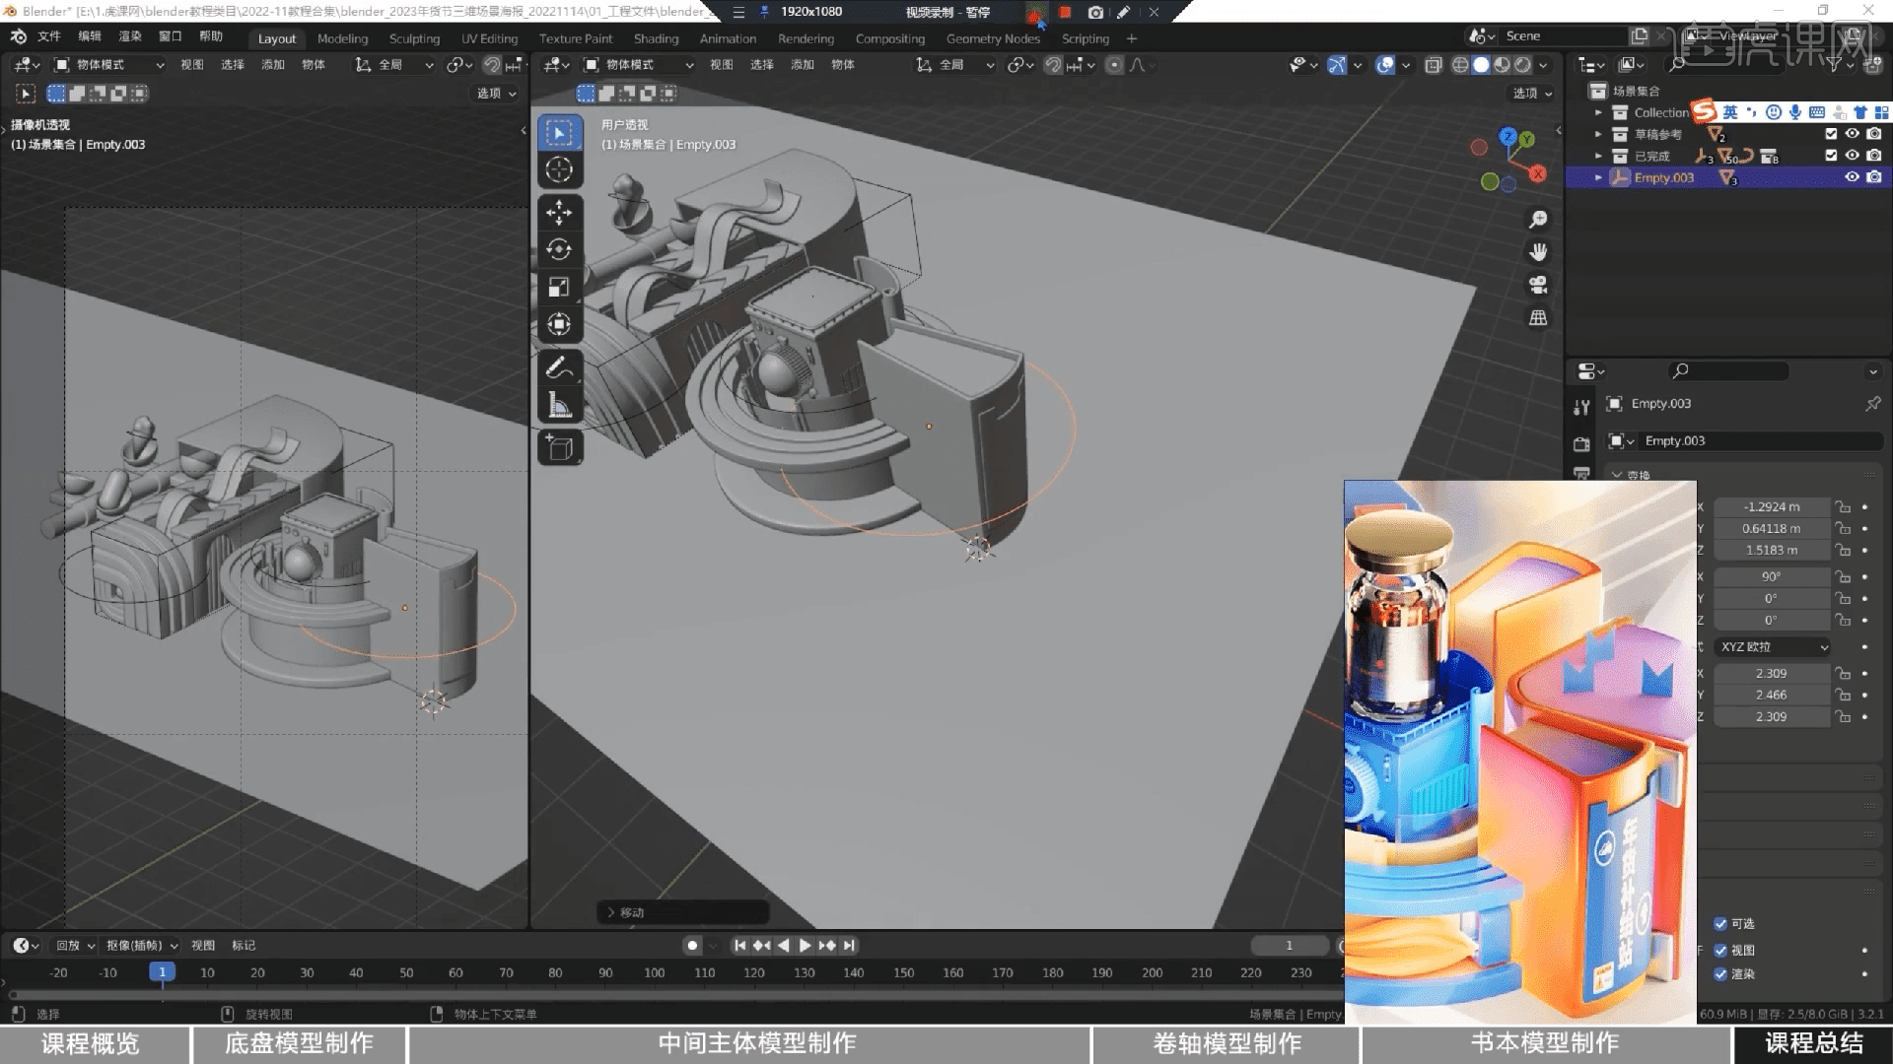Image resolution: width=1893 pixels, height=1064 pixels.
Task: Lock the X location value
Action: (x=1843, y=507)
